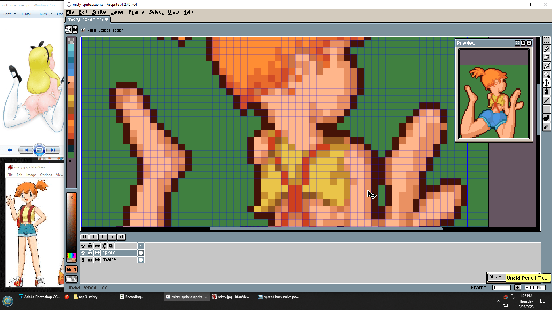Select the Contour tool

pyautogui.click(x=546, y=118)
